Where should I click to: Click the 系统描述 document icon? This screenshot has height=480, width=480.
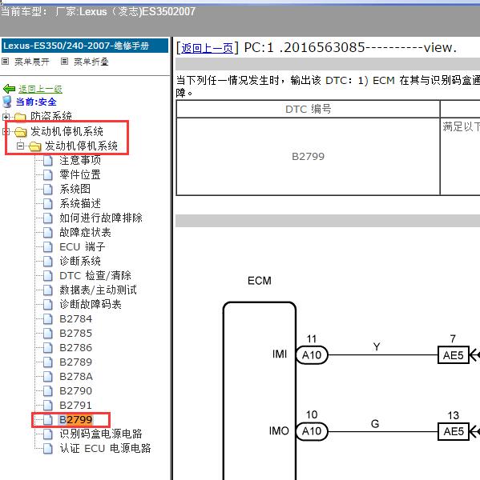(48, 203)
